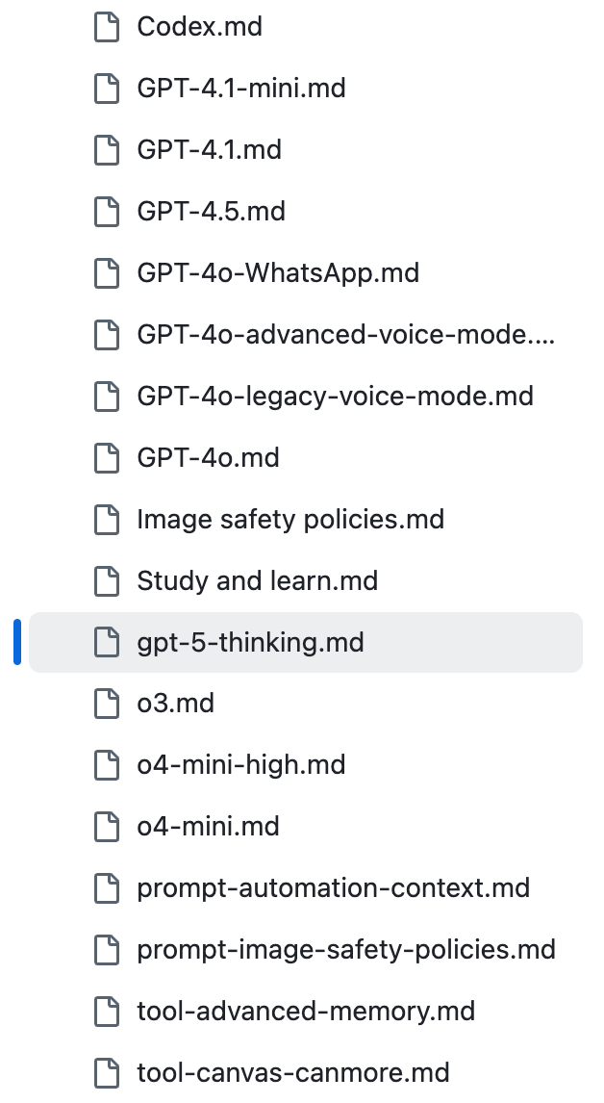Click the file icon next to GPT-4.1-mini.md

click(106, 89)
